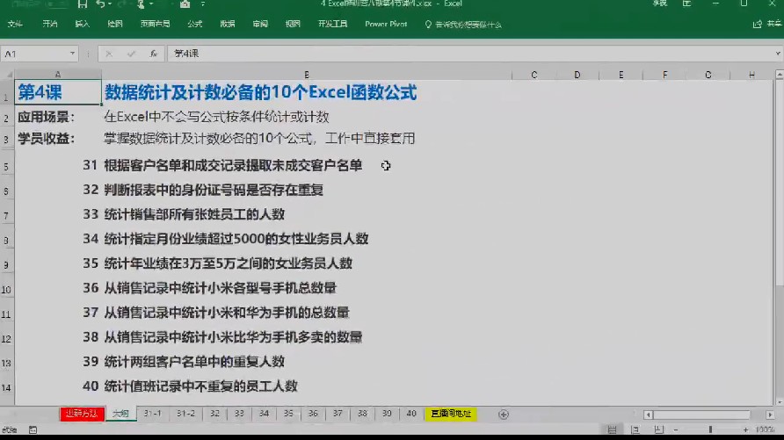Switch to the 31-1 sheet tab
The height and width of the screenshot is (440, 784).
pos(153,414)
